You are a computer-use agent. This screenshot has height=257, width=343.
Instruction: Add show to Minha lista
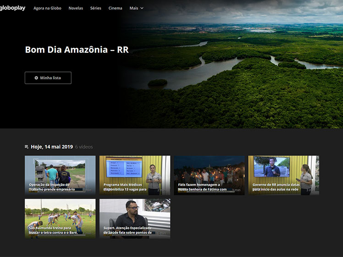48,78
